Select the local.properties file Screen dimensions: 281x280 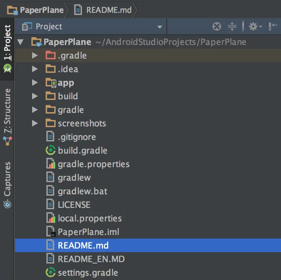pyautogui.click(x=90, y=219)
